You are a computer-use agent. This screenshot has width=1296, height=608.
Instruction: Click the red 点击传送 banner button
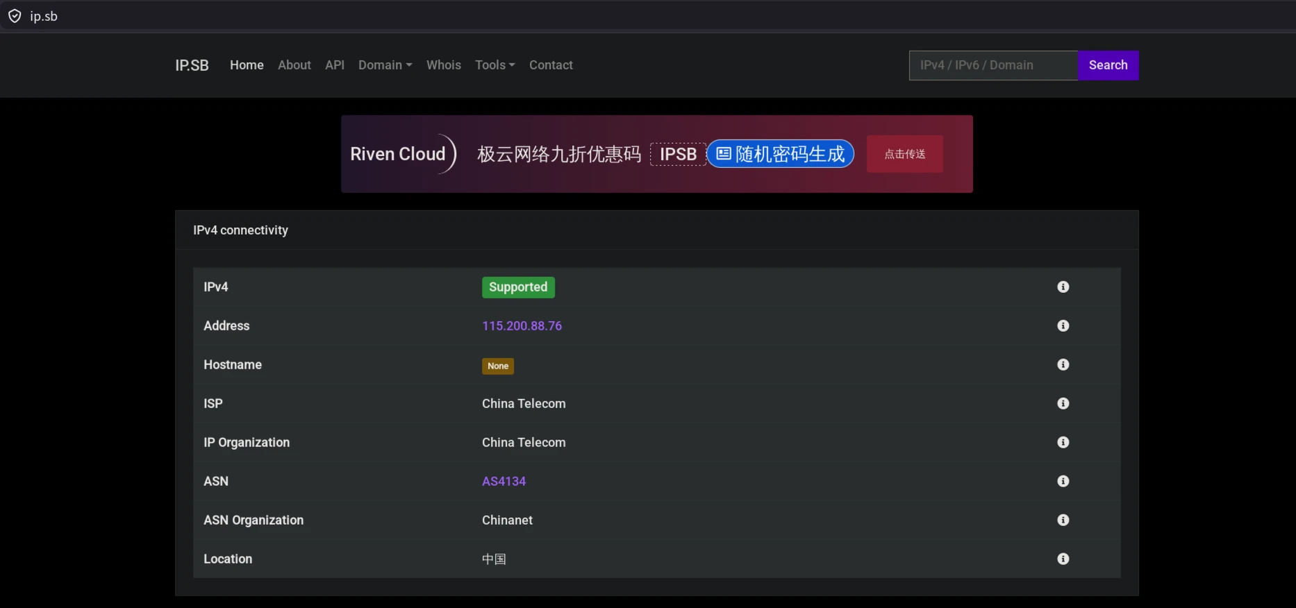pyautogui.click(x=904, y=154)
